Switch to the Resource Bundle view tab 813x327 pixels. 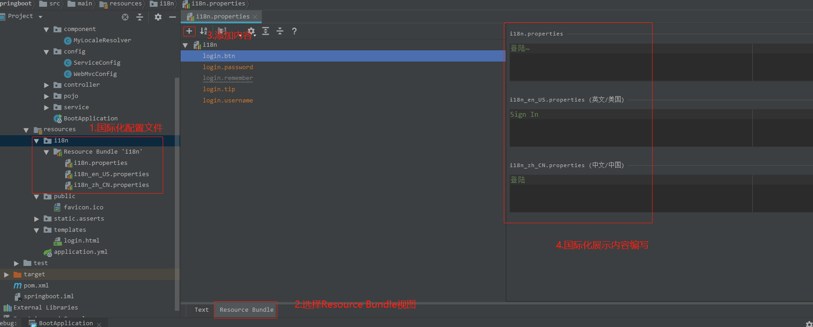[246, 309]
